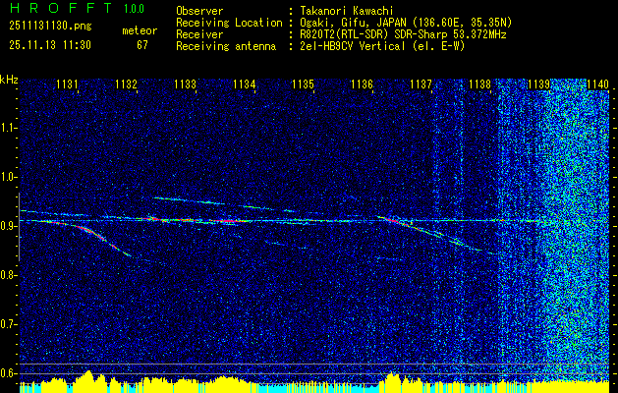The width and height of the screenshot is (618, 393).
Task: Click the 0.6 kHz axis label
Action: (x=9, y=373)
